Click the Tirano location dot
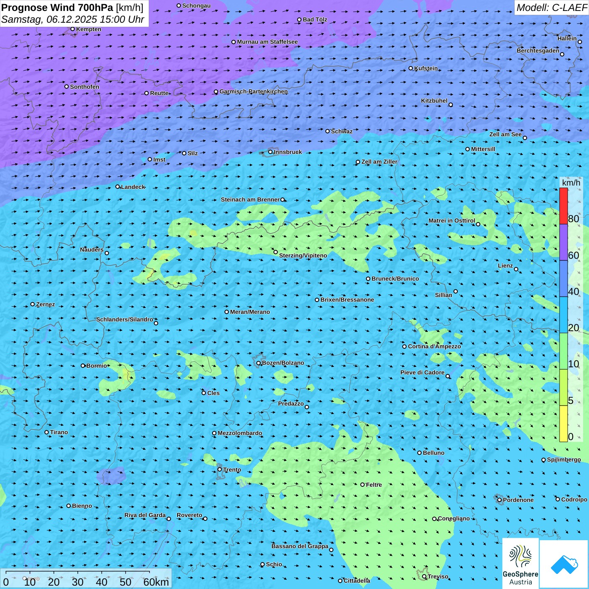The width and height of the screenshot is (589, 589). pyautogui.click(x=47, y=432)
